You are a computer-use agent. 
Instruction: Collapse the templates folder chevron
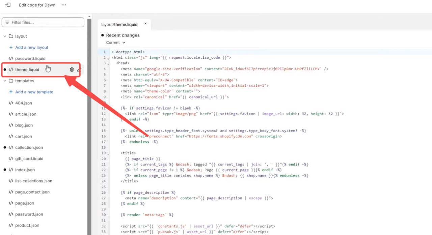point(5,81)
